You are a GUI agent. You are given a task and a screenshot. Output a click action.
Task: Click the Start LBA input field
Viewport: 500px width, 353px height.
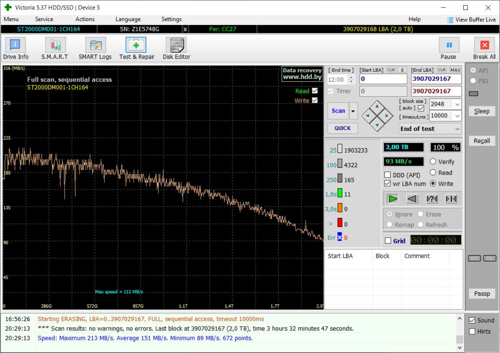383,79
